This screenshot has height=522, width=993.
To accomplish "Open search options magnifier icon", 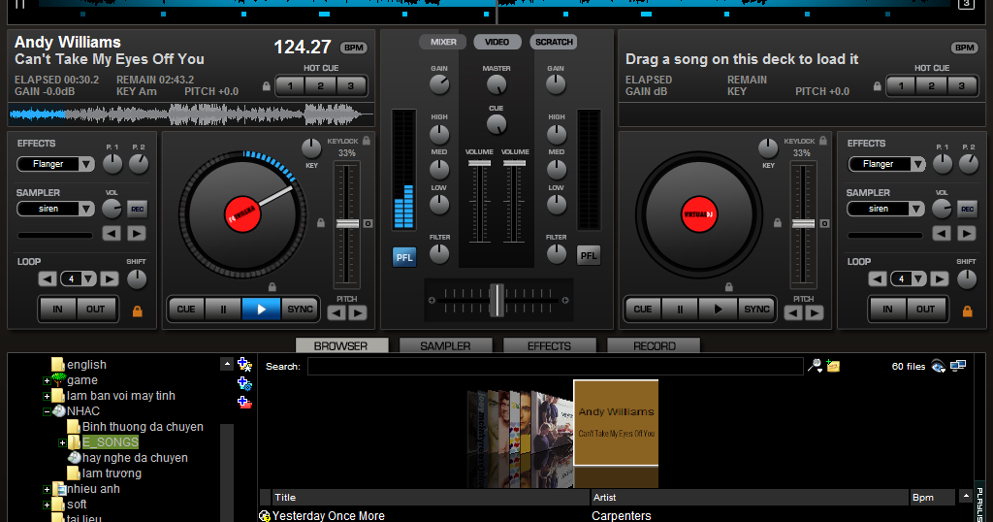I will 815,366.
